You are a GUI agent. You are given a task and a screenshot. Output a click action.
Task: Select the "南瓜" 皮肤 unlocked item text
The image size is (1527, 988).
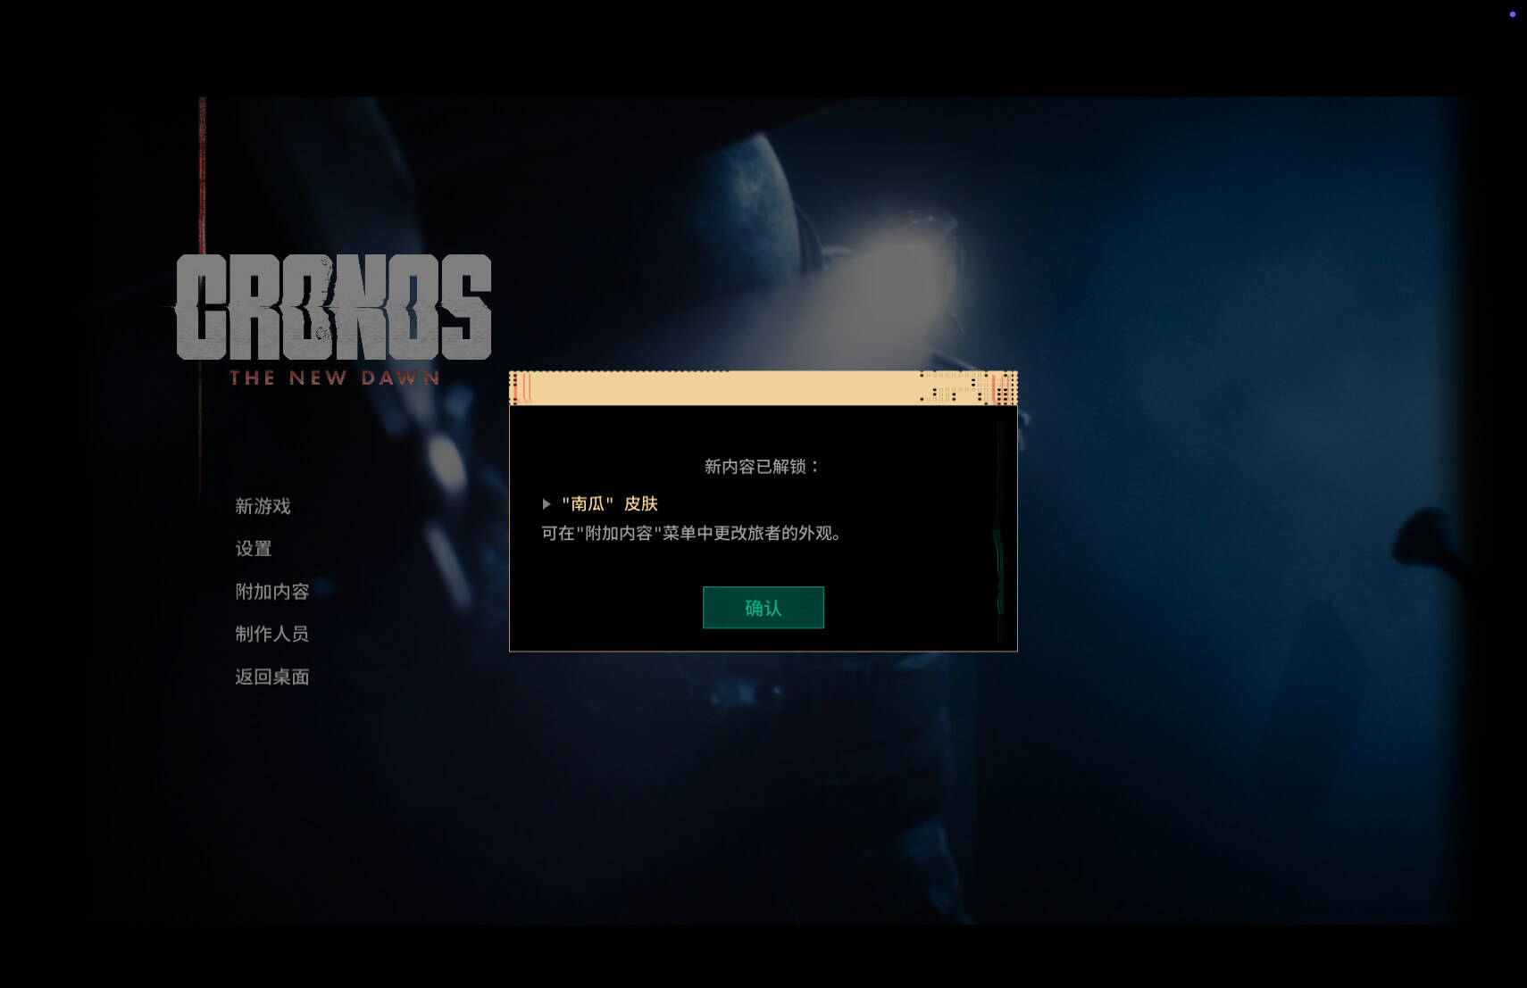pyautogui.click(x=610, y=504)
